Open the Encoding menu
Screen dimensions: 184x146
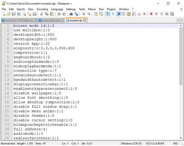[x=42, y=9]
